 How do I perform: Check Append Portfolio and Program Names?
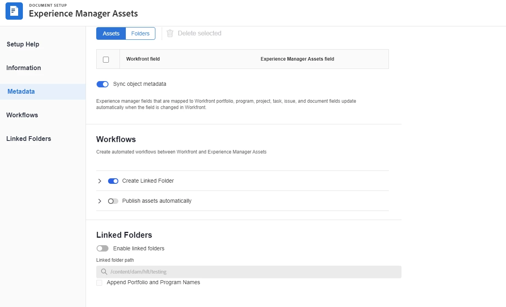[99, 283]
